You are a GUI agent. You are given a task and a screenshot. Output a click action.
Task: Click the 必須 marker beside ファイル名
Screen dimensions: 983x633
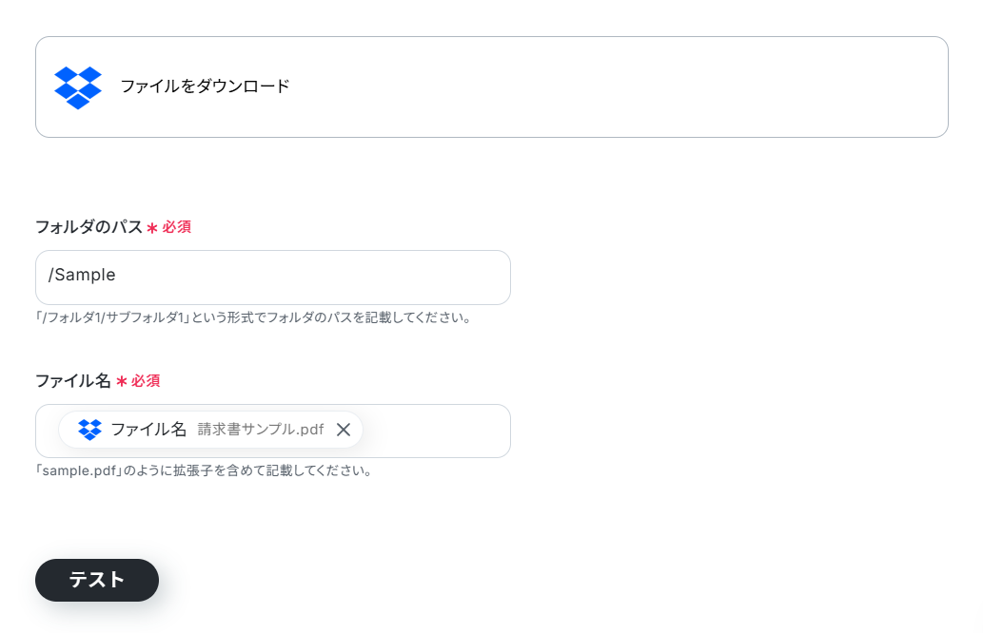point(147,381)
